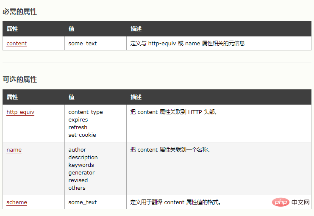Click the revised value text
Screen dimensions: 314x216
78,180
